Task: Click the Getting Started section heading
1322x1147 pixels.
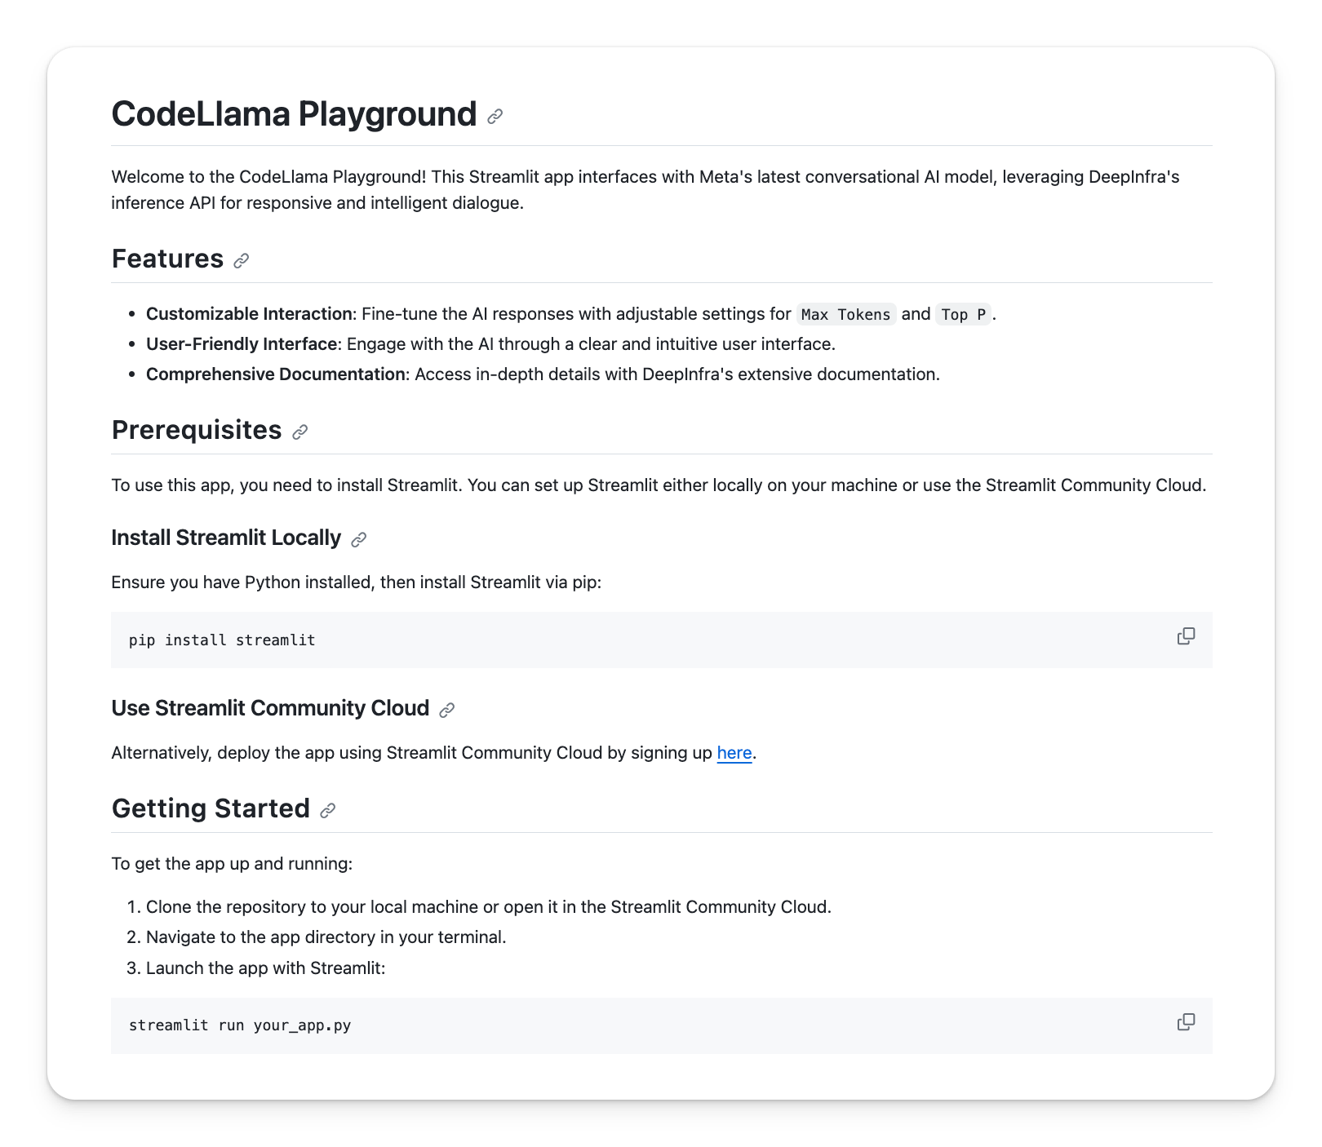Action: point(211,808)
